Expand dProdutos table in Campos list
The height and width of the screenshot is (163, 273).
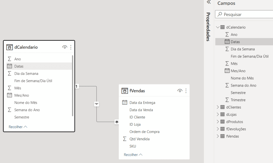218,122
